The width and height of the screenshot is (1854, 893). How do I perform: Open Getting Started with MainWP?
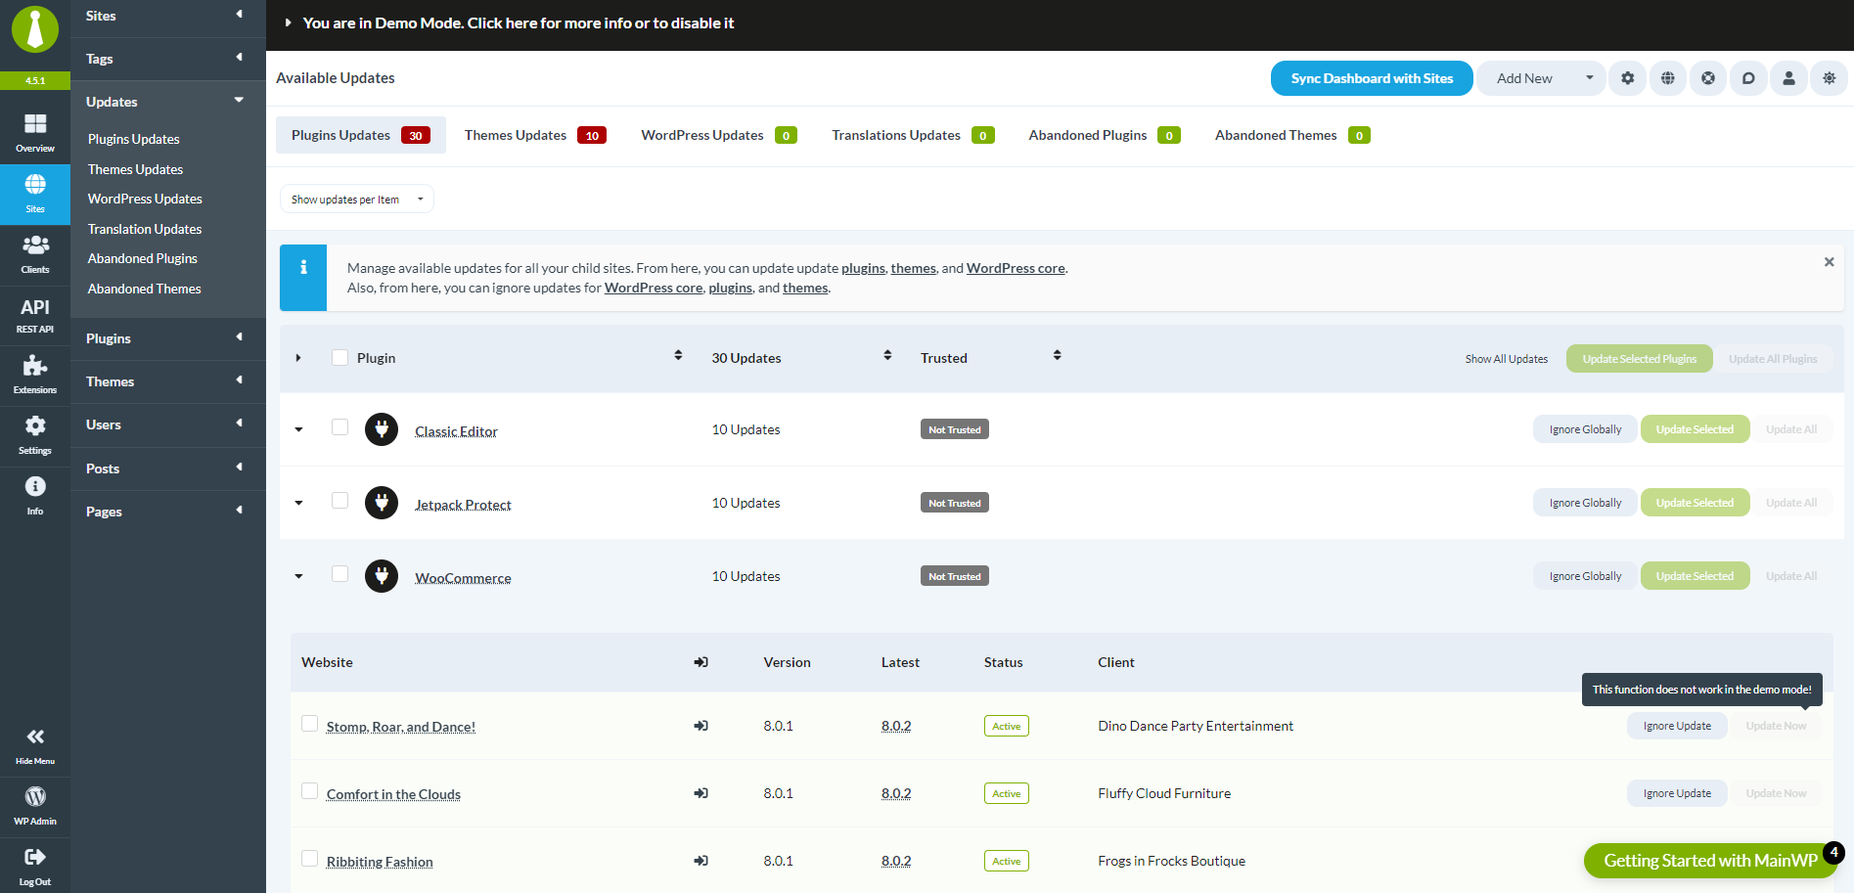pyautogui.click(x=1710, y=861)
